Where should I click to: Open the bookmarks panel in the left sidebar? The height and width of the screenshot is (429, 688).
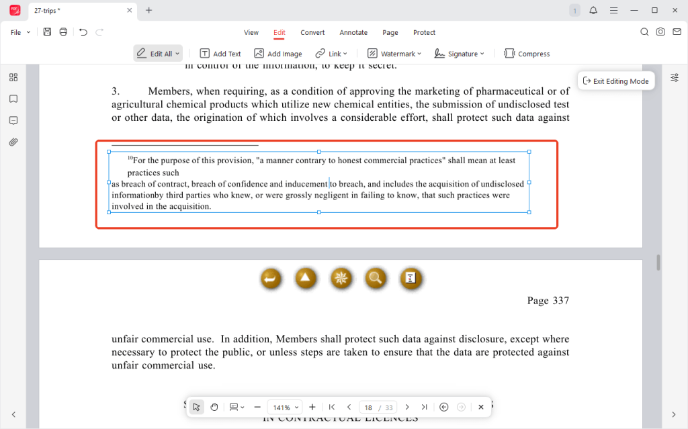pyautogui.click(x=13, y=99)
